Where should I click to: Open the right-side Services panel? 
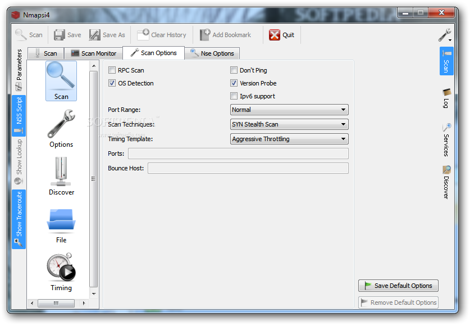tap(446, 140)
